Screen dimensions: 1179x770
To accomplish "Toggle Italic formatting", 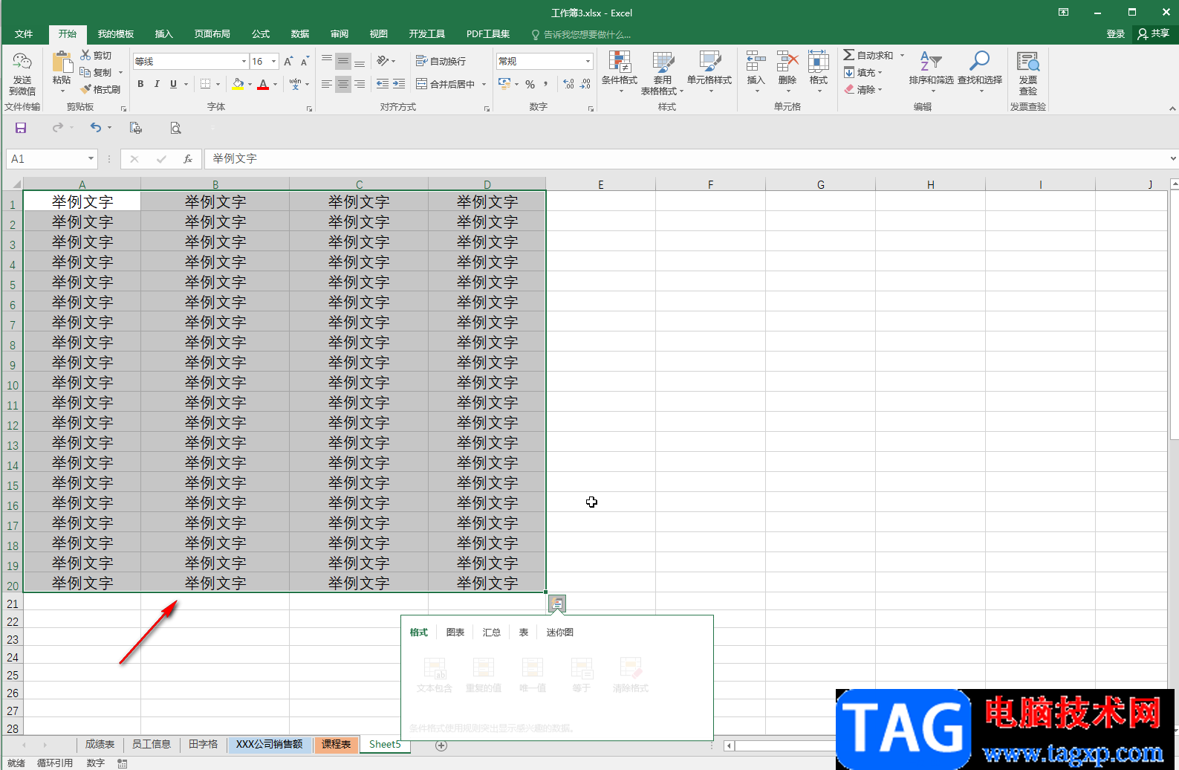I will [x=157, y=84].
